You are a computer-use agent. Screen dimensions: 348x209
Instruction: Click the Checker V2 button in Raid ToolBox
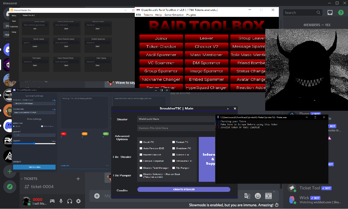coord(207,47)
